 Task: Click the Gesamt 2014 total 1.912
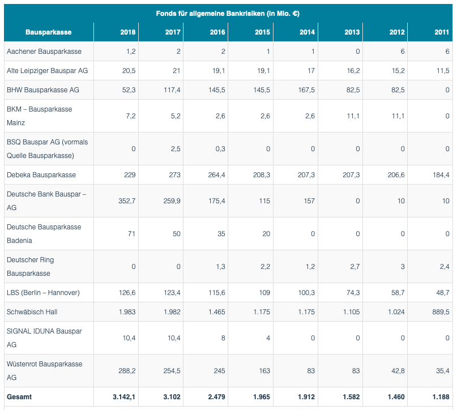(x=306, y=397)
